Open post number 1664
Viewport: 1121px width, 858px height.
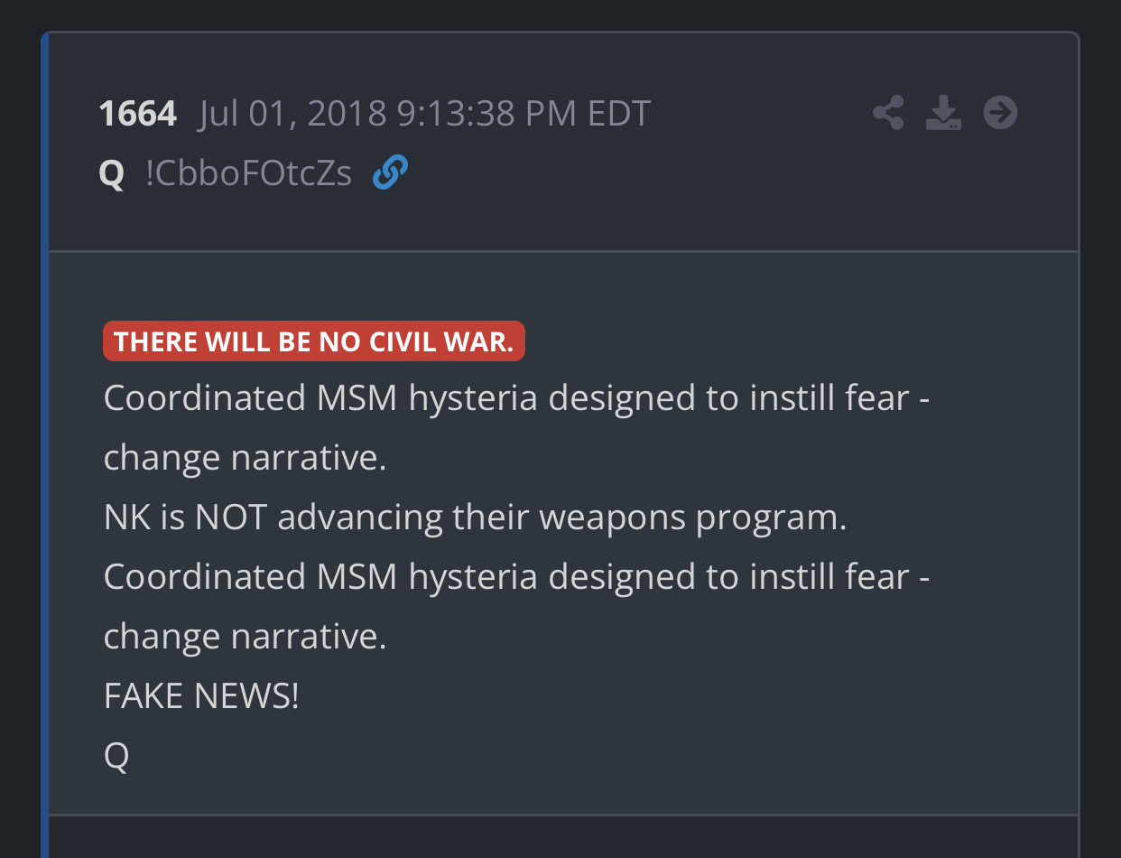[137, 115]
